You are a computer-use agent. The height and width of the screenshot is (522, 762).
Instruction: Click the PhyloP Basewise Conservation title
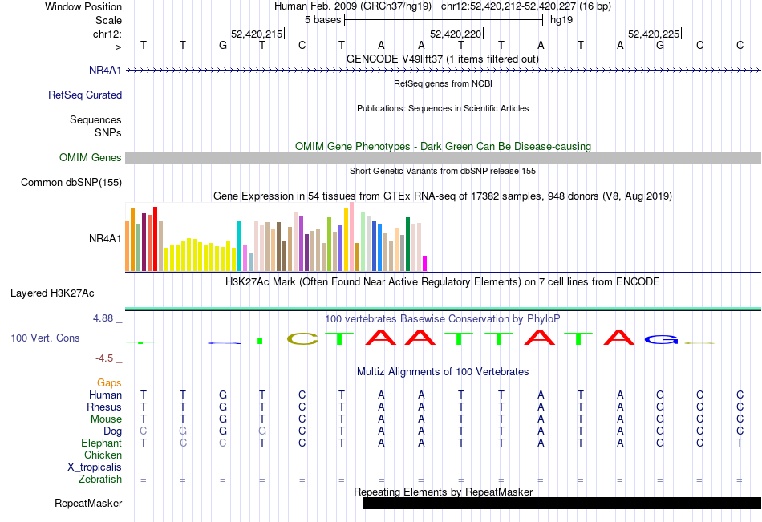(442, 319)
